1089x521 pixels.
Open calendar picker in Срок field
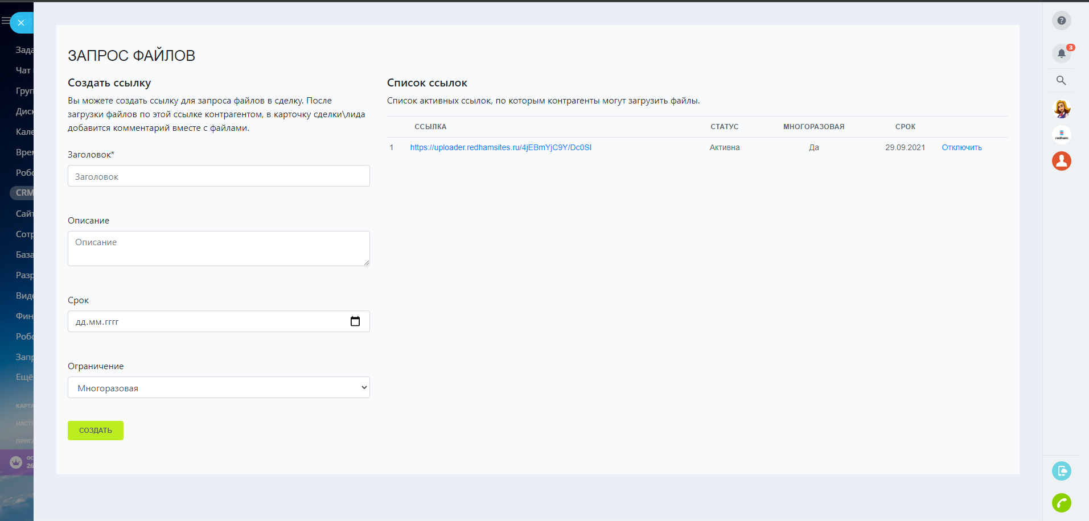click(355, 321)
